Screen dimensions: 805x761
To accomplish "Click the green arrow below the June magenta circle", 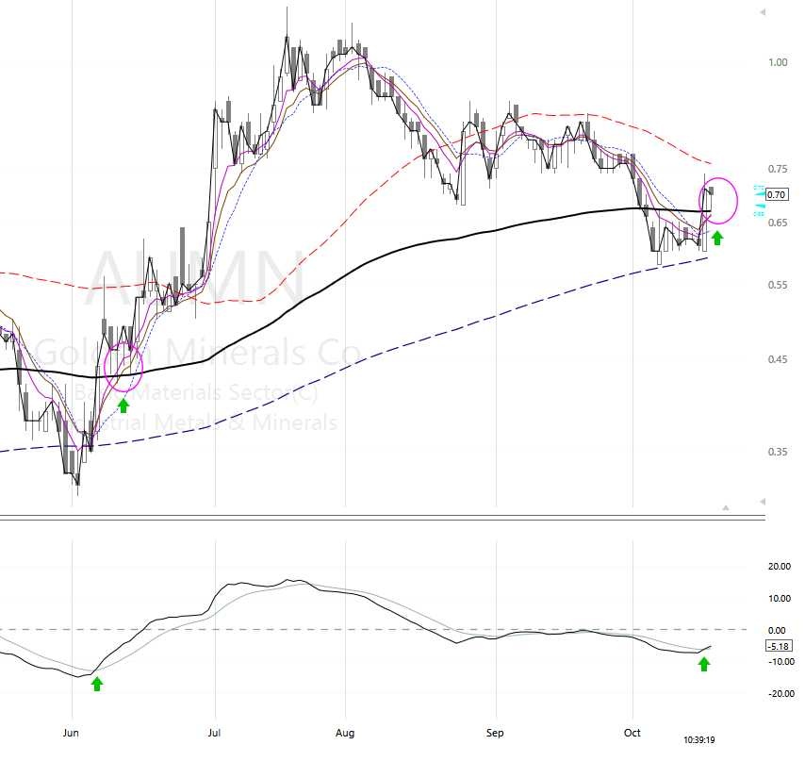I will coord(123,405).
